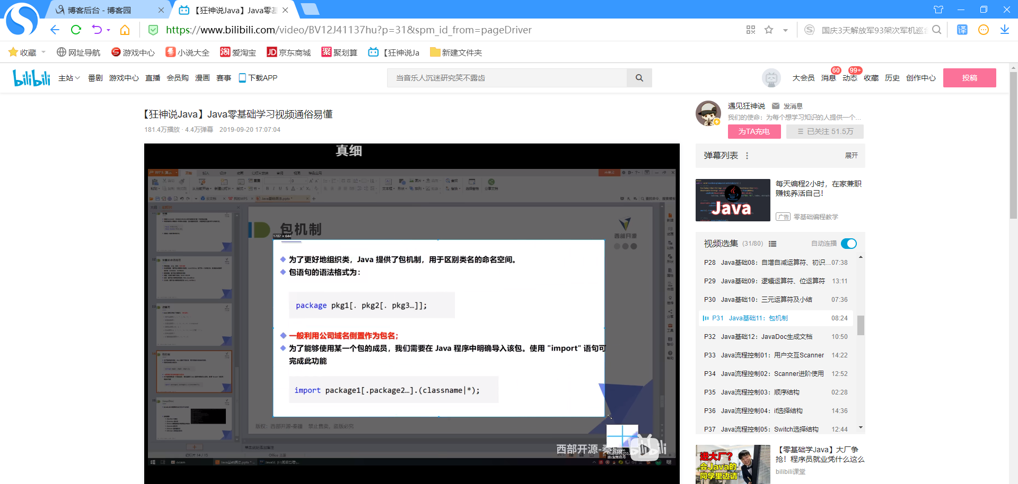
Task: Click the uploader avatar 遇见狂神说
Action: click(708, 113)
